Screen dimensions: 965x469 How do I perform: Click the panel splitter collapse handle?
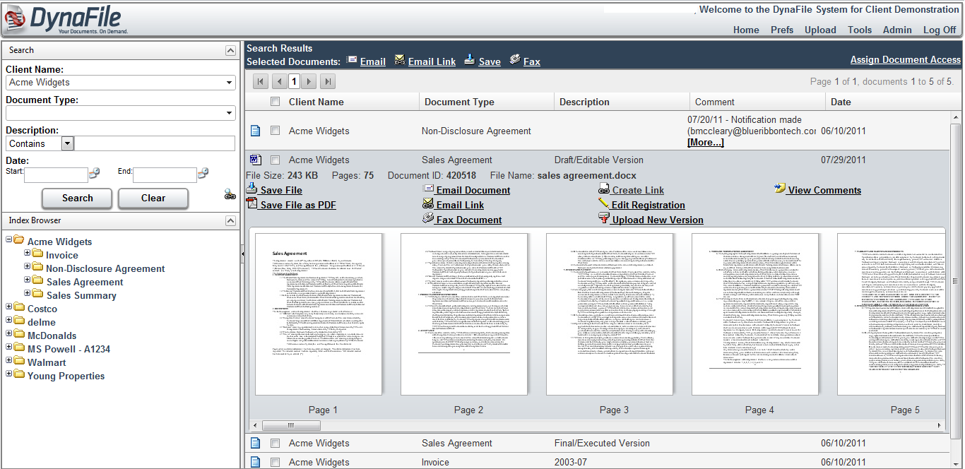coord(242,253)
